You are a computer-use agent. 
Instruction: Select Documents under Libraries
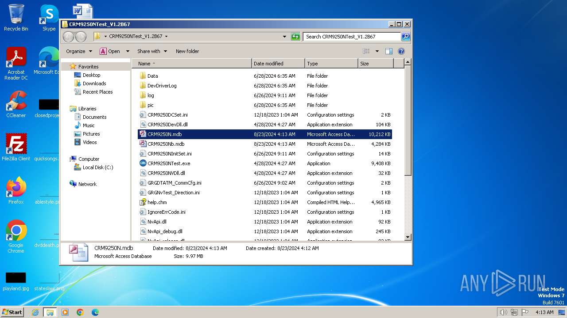point(94,117)
